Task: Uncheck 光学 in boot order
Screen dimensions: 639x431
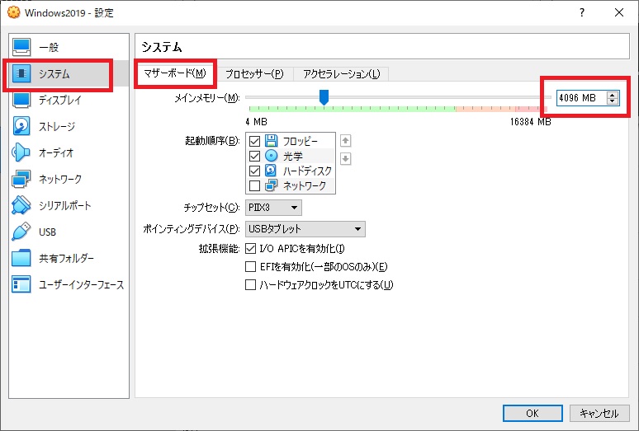Action: 255,156
